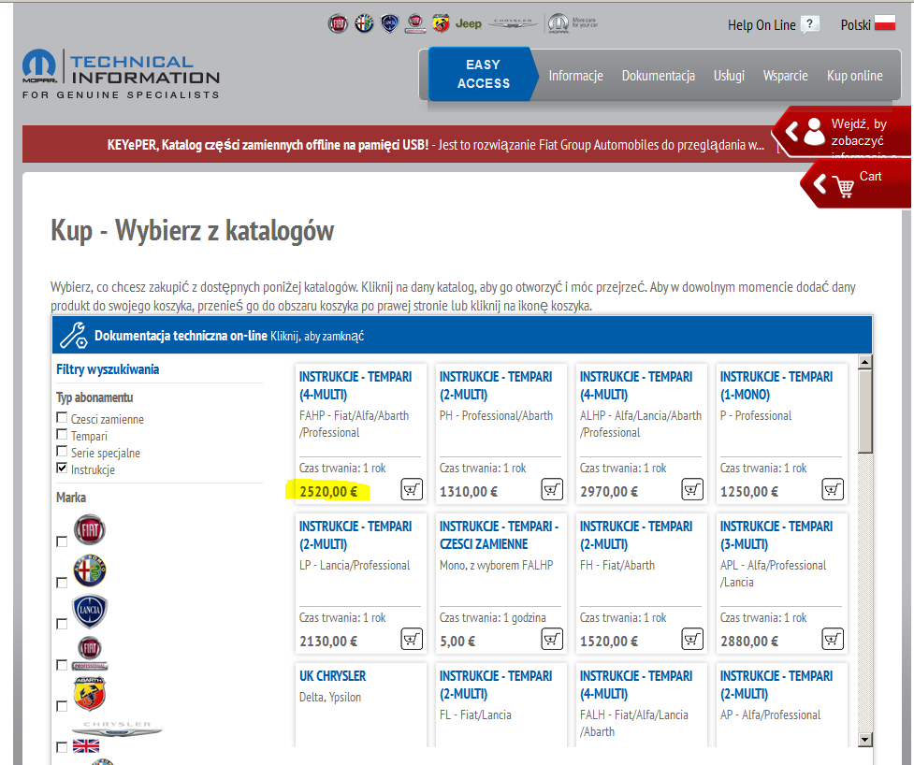Add the 1520,00 € FH package to cart

pos(692,639)
